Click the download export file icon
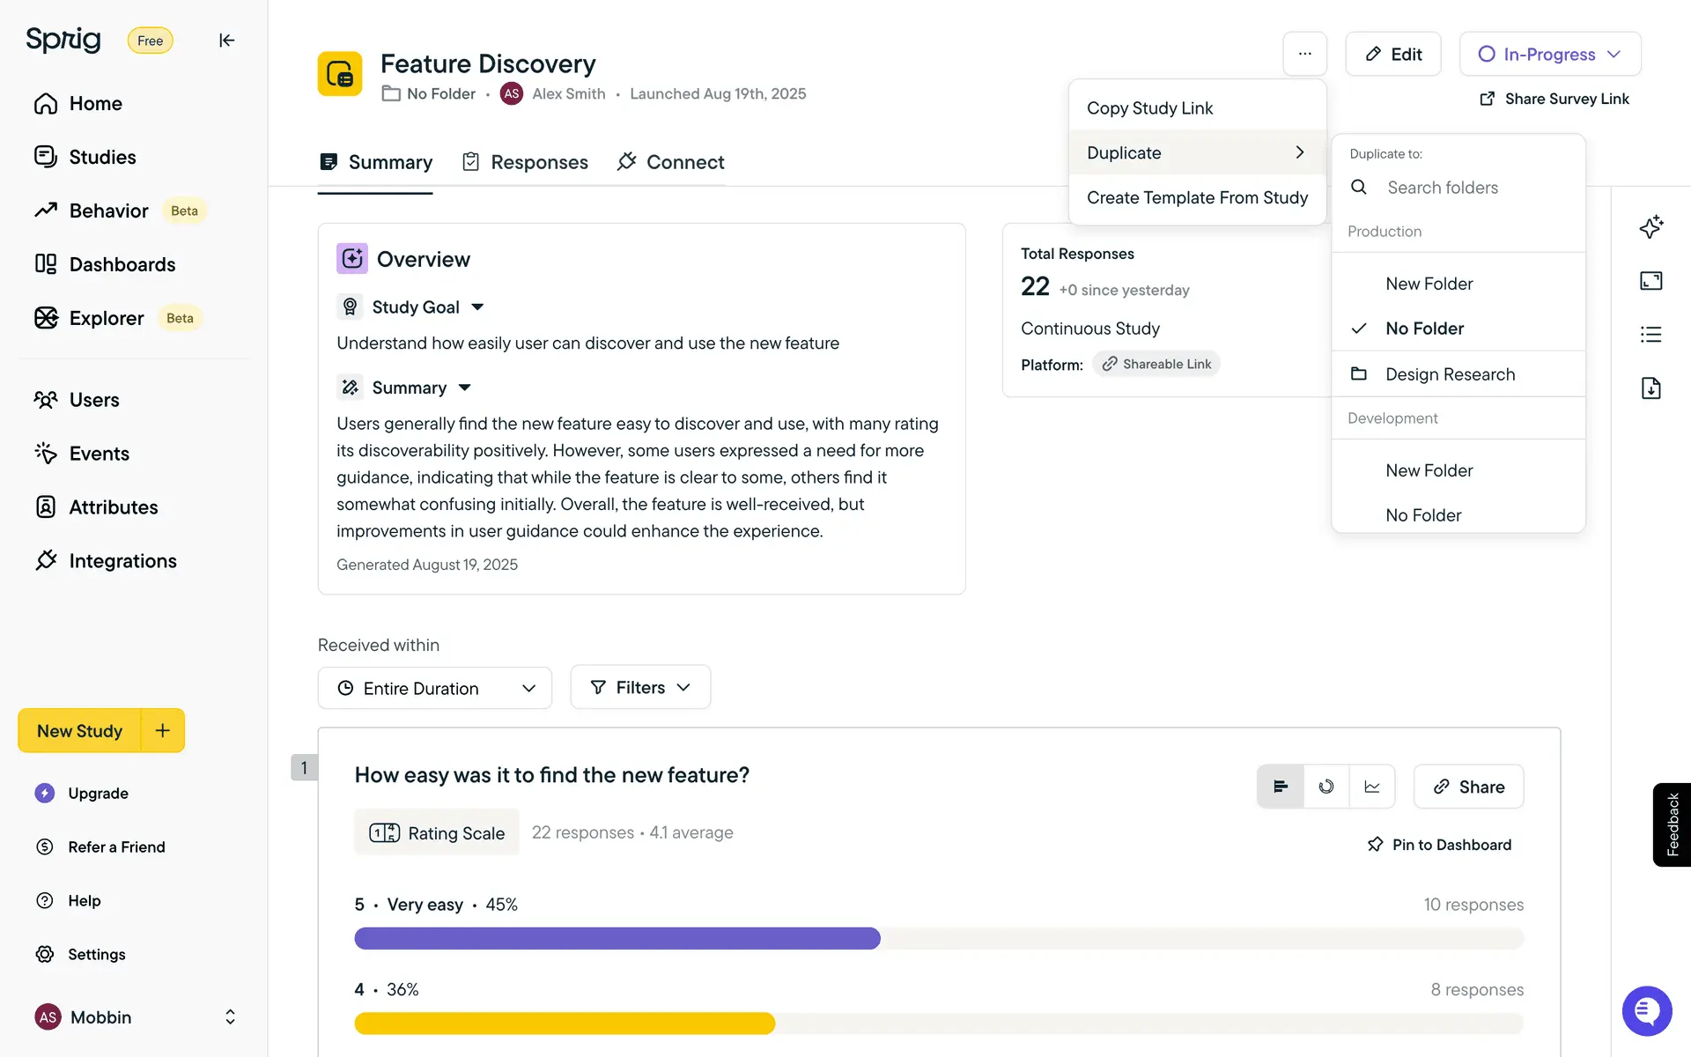The width and height of the screenshot is (1691, 1057). (x=1650, y=388)
